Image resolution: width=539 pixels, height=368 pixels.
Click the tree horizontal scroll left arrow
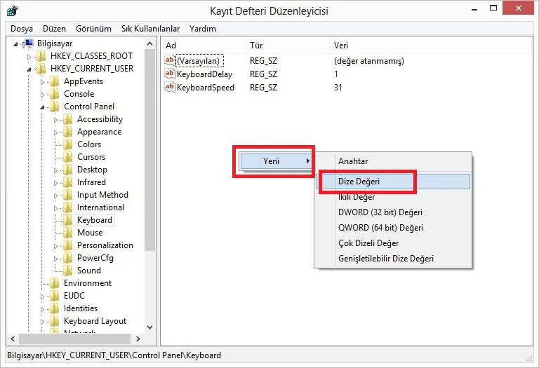(x=13, y=339)
